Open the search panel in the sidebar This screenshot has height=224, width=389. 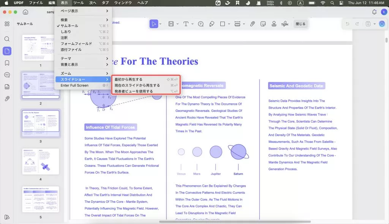7,39
